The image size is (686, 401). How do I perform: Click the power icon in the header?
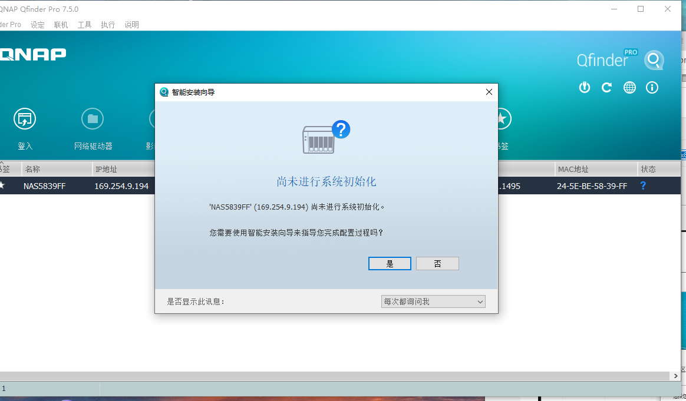(x=585, y=88)
